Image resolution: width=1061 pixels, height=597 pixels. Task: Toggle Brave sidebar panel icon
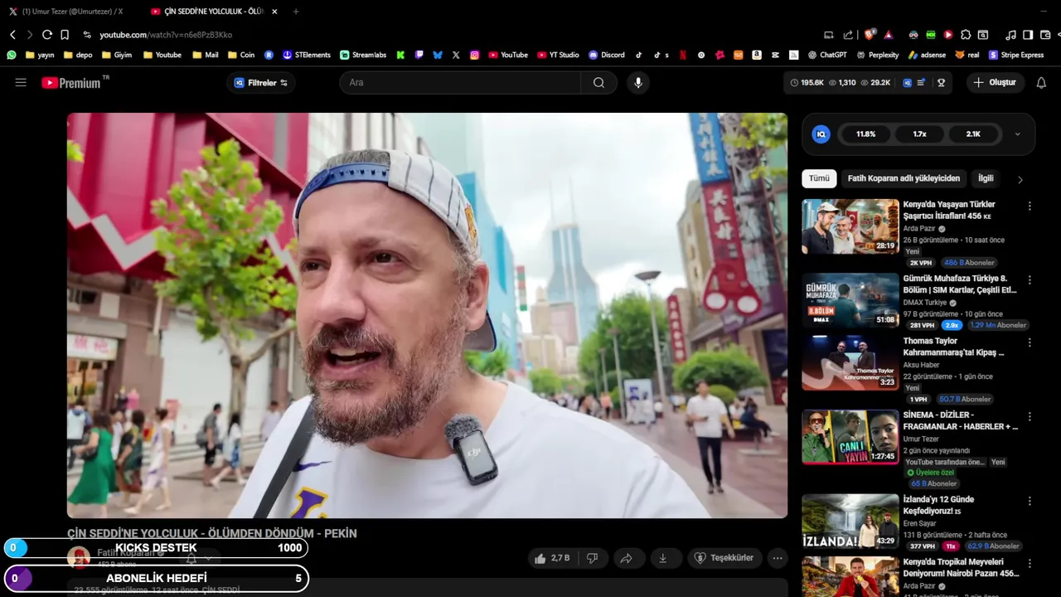pos(1028,35)
